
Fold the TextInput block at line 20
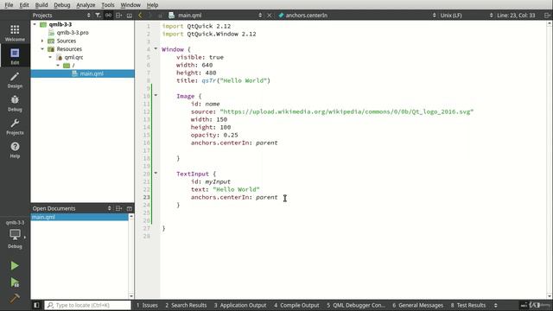(156, 173)
